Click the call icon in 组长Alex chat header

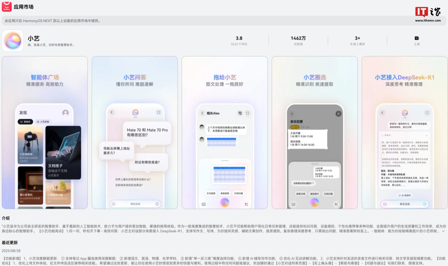(240, 113)
